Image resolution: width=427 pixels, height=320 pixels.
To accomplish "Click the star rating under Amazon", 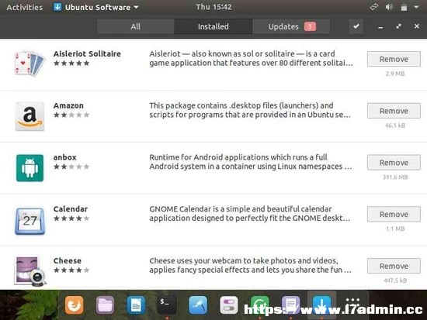I will [71, 115].
